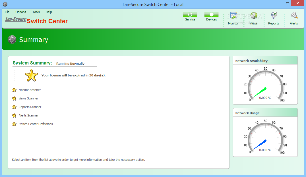The height and width of the screenshot is (177, 306).
Task: Click the star beside Alerts Scanner
Action: point(14,115)
